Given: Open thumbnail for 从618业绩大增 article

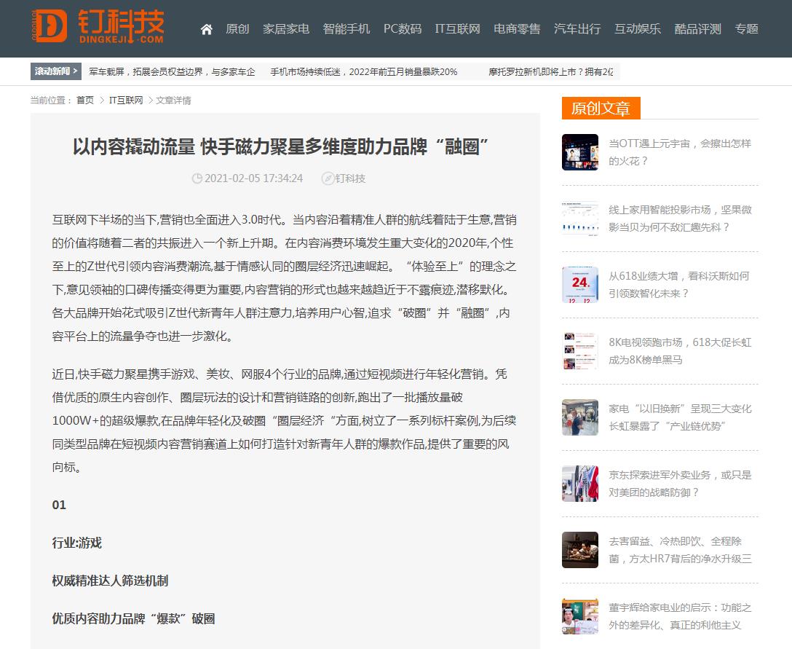Looking at the screenshot, I should (x=580, y=285).
